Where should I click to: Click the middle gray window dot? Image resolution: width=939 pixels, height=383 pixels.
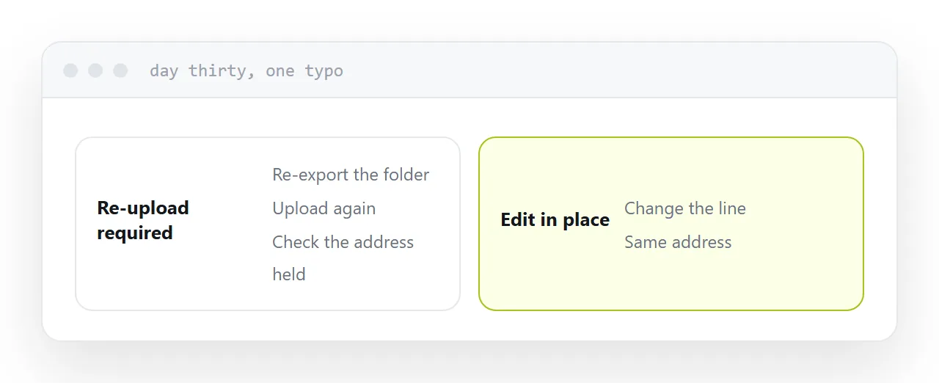click(95, 70)
